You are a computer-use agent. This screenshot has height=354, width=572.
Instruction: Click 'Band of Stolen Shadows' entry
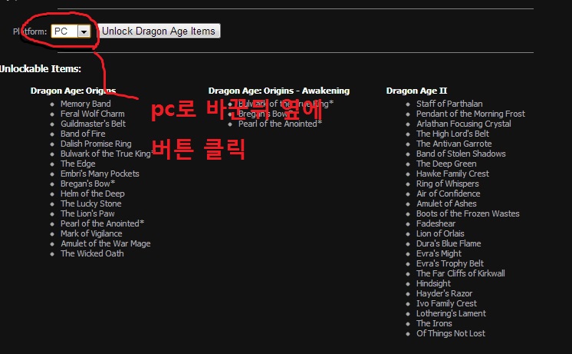point(461,154)
